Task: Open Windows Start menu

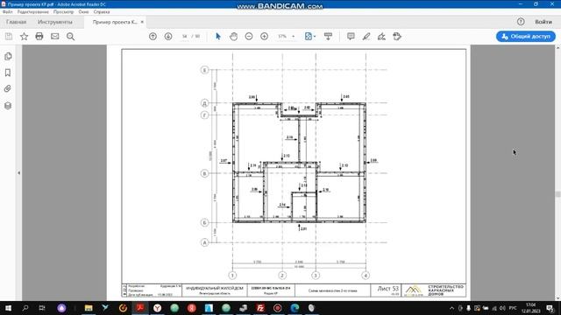Action: pos(8,308)
